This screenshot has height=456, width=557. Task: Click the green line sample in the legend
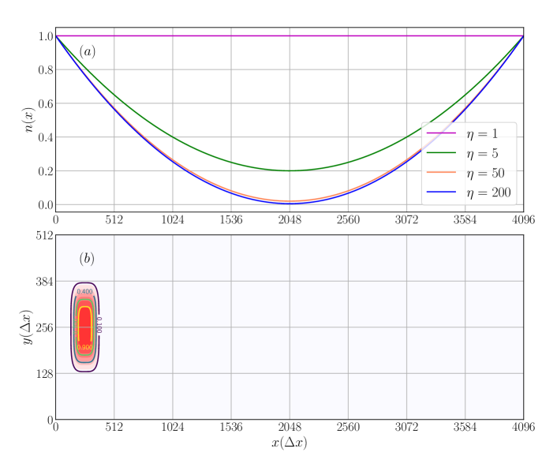(x=441, y=153)
